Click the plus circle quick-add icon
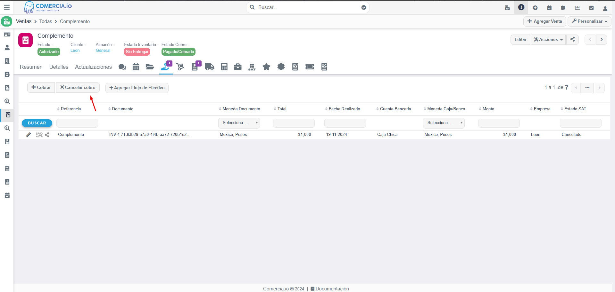Screen dimensions: 615x292 point(535,8)
